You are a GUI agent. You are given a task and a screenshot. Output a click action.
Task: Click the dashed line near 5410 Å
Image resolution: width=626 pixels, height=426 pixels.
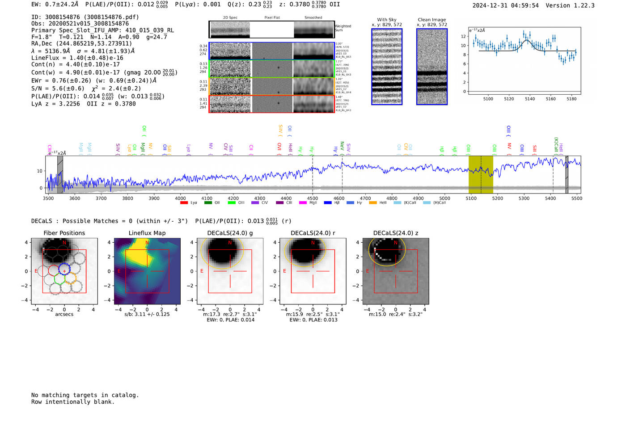click(553, 174)
